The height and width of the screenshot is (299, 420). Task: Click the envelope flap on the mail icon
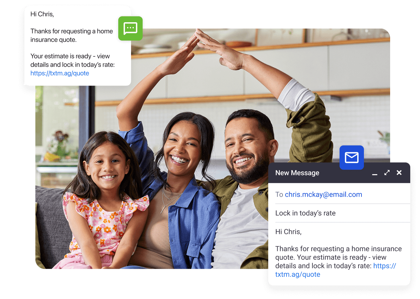[x=351, y=156]
